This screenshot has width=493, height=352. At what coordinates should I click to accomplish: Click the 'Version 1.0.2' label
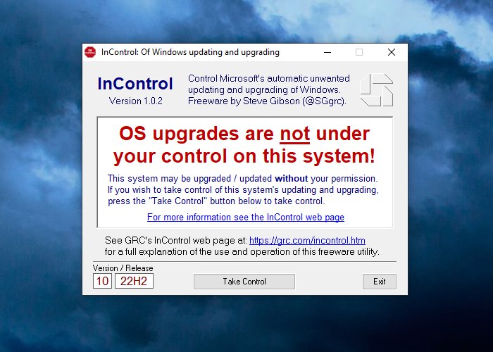135,101
